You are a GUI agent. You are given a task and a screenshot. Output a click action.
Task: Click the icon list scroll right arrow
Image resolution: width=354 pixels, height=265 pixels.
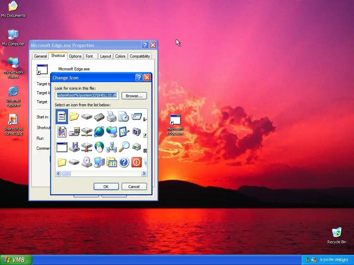click(x=144, y=173)
